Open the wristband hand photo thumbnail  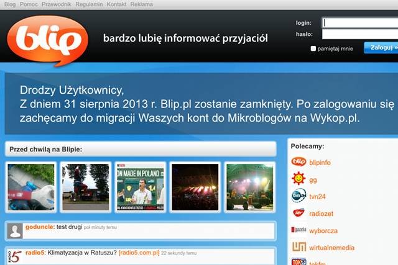30,187
